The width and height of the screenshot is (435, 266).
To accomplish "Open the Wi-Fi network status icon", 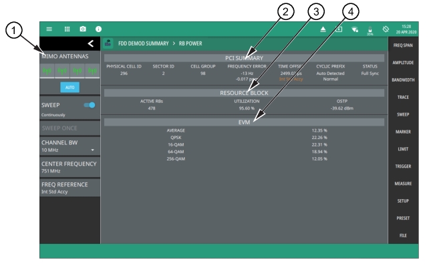I will pos(355,29).
